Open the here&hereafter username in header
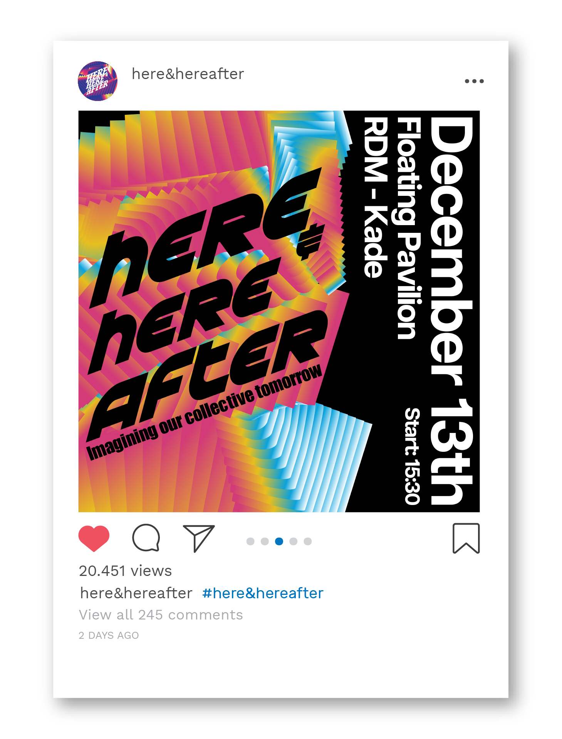562x739 pixels. tap(188, 74)
